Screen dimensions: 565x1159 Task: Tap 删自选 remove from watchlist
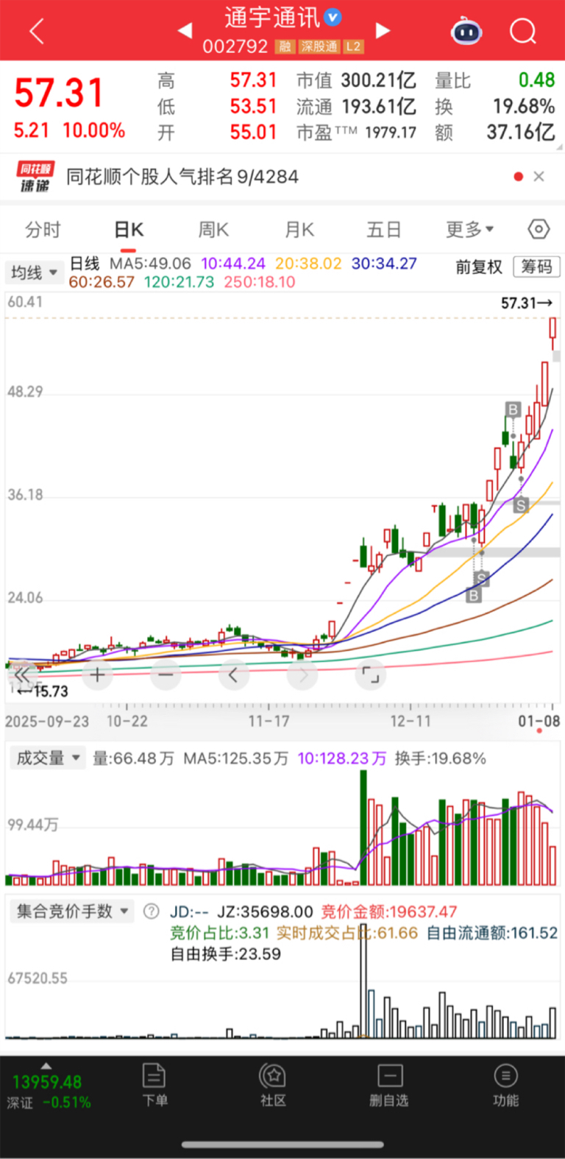point(389,1085)
